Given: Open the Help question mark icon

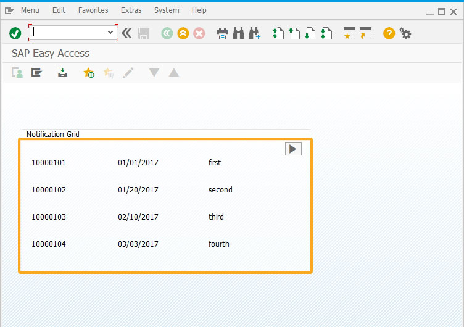Looking at the screenshot, I should (389, 33).
